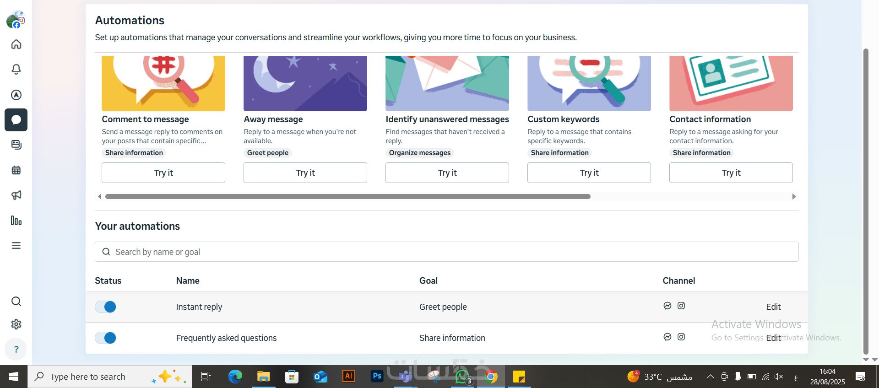Open the Inbox chat bubble icon
This screenshot has height=388, width=879.
[x=16, y=120]
